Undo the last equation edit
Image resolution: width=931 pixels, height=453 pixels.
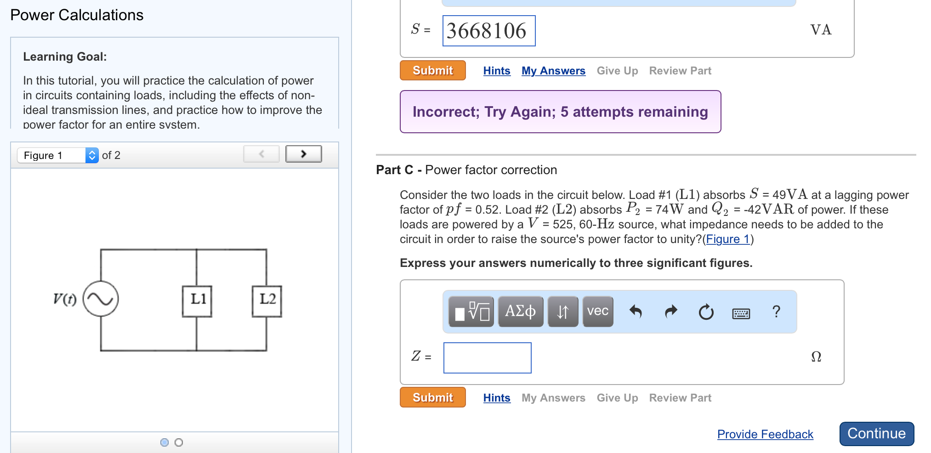[636, 311]
